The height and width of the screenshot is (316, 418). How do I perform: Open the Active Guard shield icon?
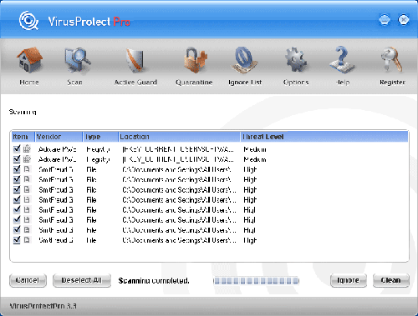[x=135, y=60]
